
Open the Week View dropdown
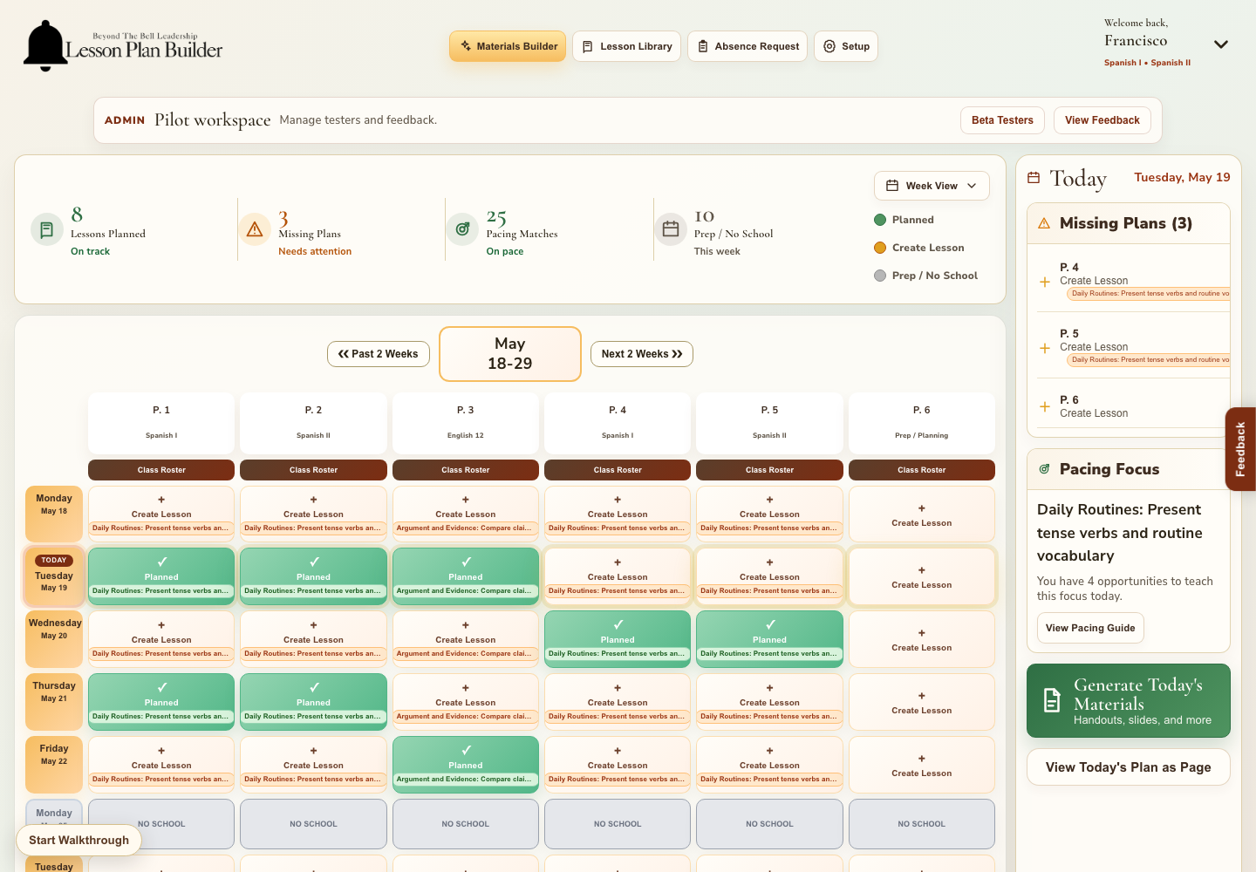click(x=932, y=186)
